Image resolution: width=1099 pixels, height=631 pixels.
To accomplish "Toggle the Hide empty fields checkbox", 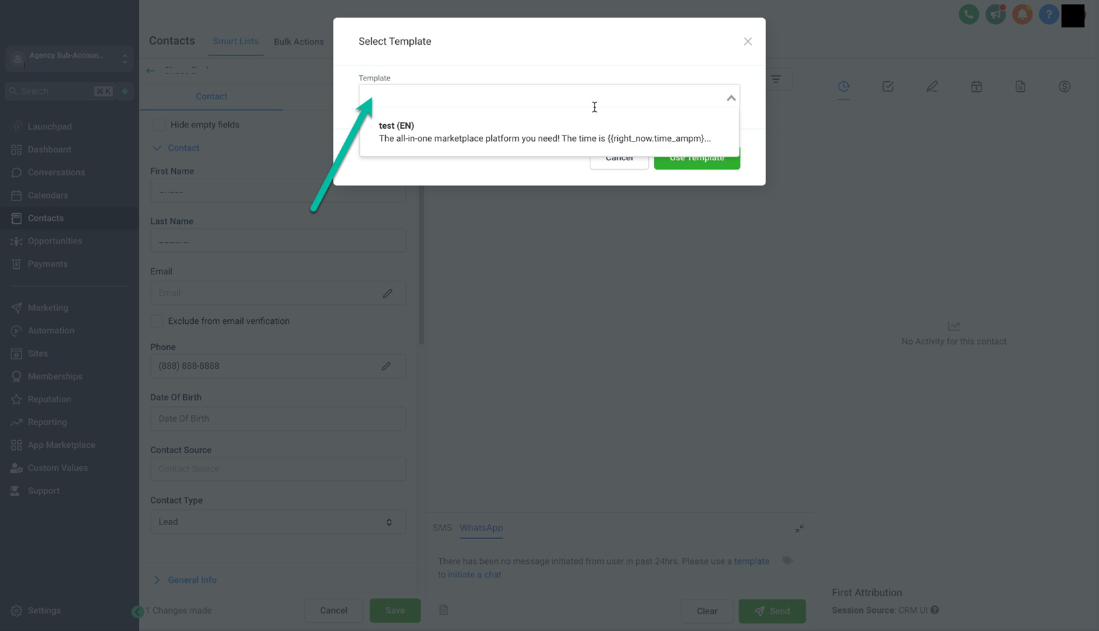I will pos(159,125).
